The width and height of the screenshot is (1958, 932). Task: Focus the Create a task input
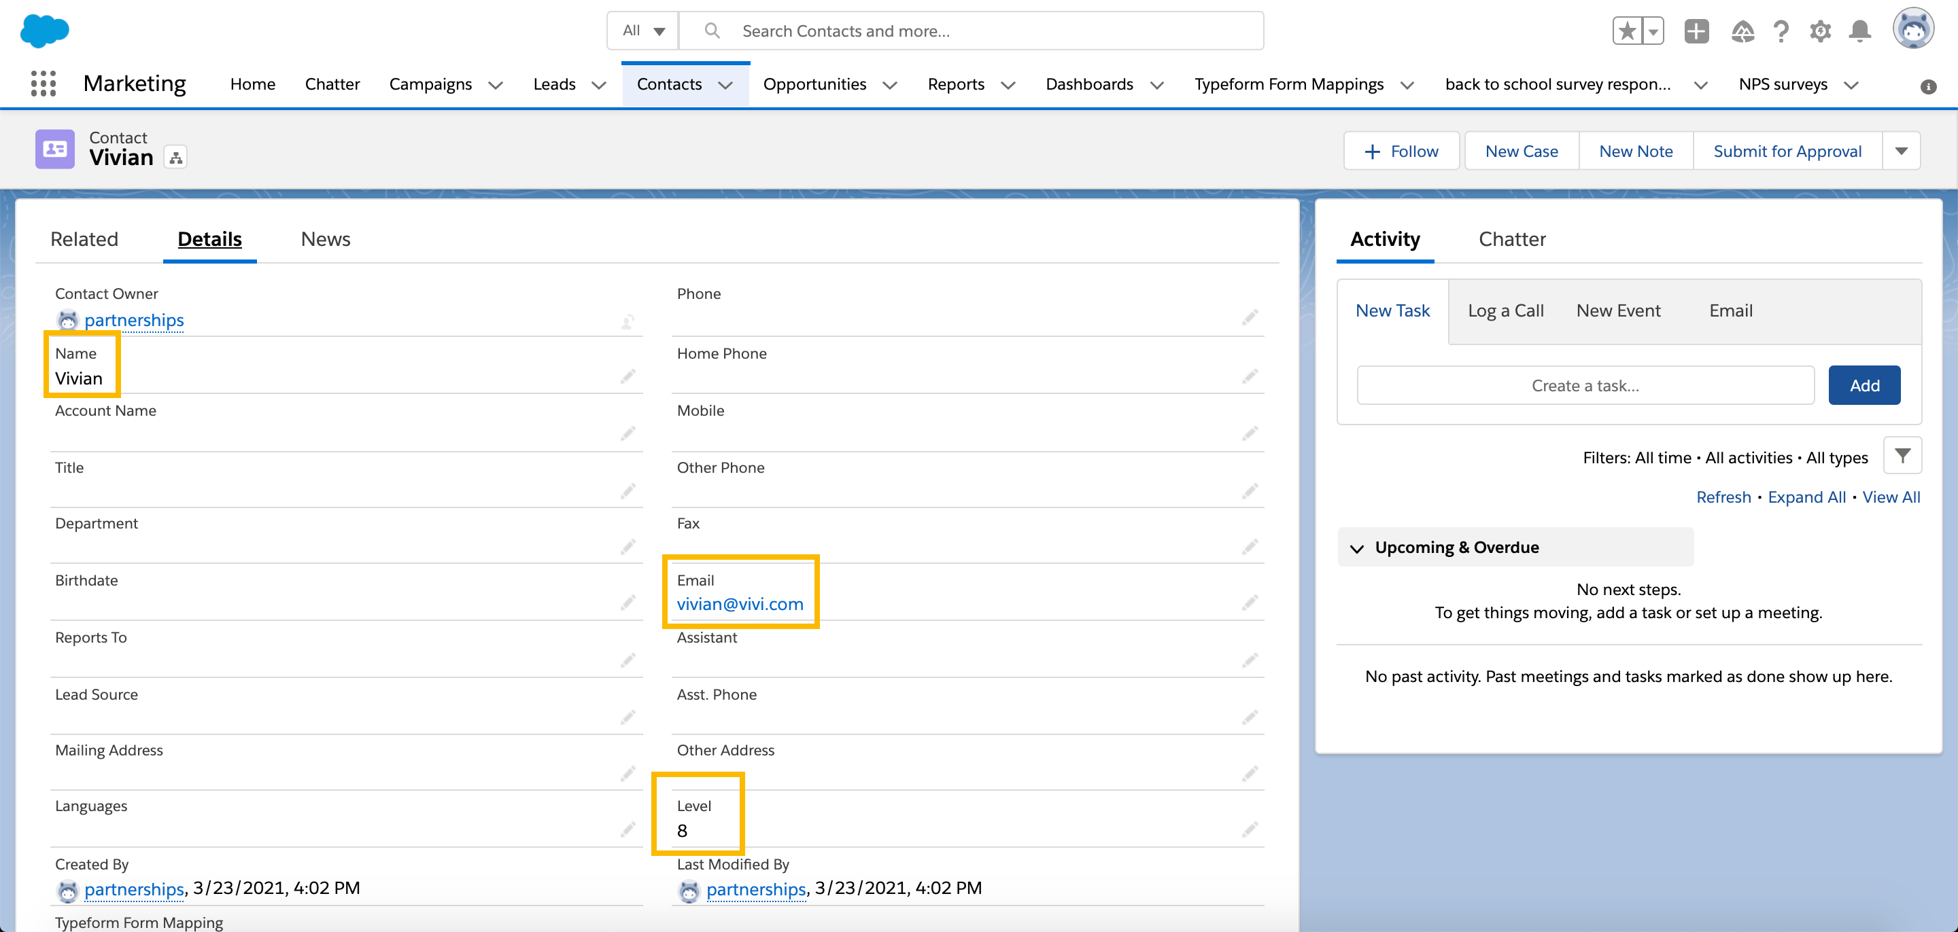1585,385
